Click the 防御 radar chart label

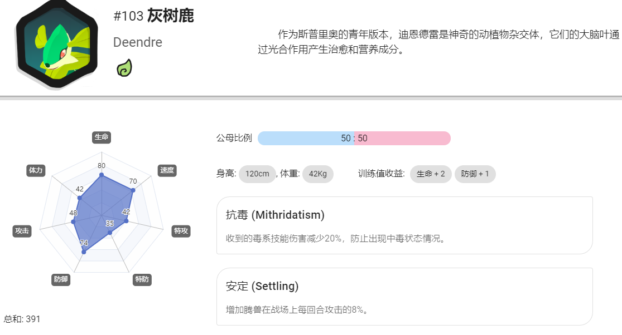coord(61,279)
